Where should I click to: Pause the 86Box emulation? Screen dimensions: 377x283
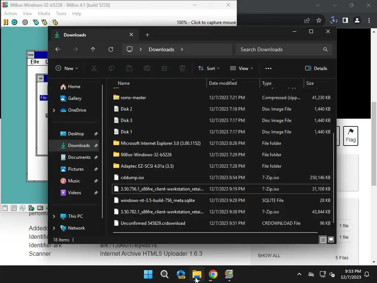point(6,22)
